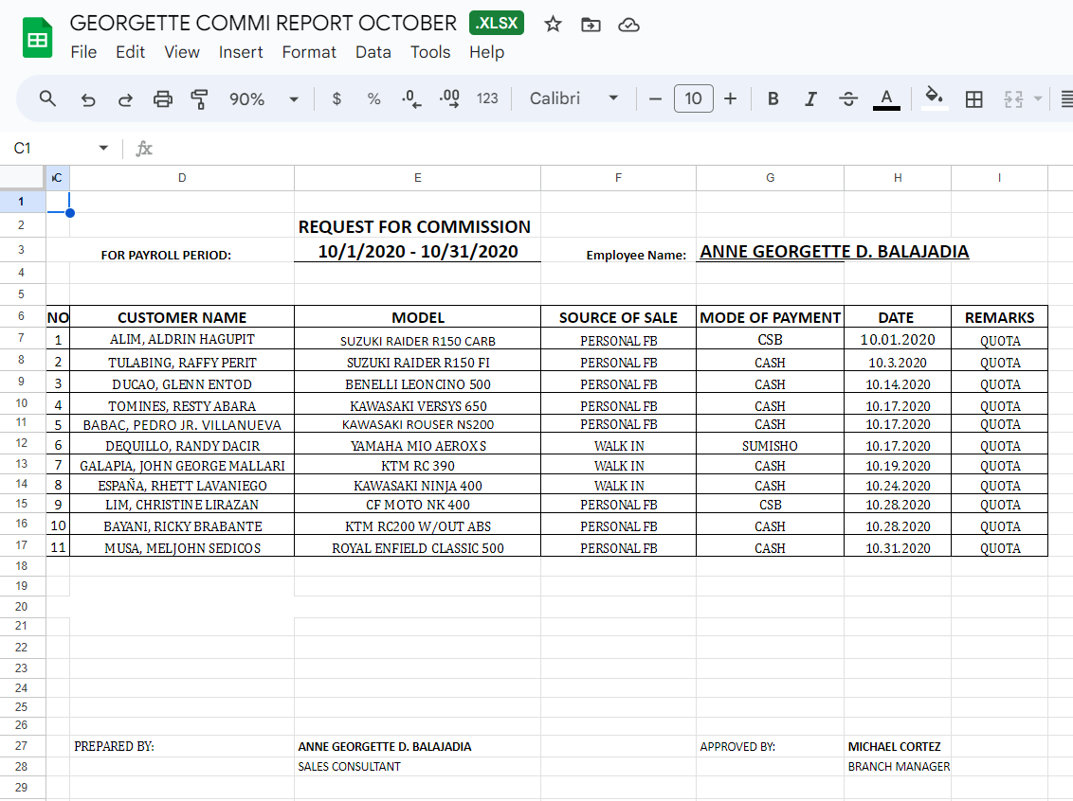Select row 17 header
This screenshot has width=1073, height=801.
[21, 545]
